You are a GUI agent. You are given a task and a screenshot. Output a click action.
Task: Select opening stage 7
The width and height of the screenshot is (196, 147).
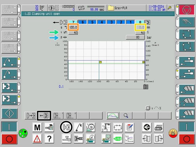73,22
